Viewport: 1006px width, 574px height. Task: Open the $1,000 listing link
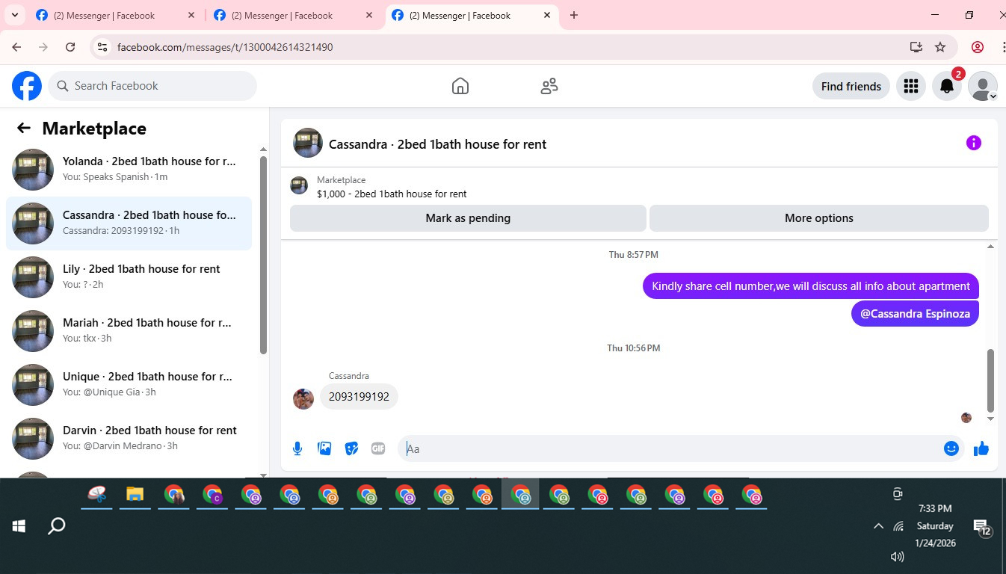click(x=392, y=194)
